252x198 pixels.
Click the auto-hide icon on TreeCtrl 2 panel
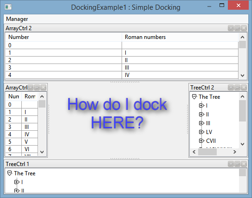pos(237,88)
